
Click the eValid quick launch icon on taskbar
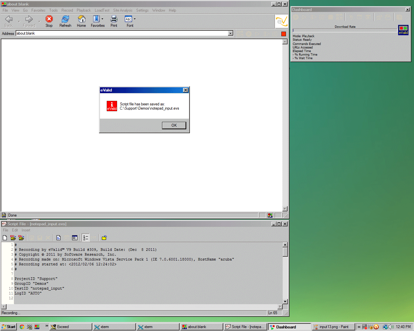37,327
